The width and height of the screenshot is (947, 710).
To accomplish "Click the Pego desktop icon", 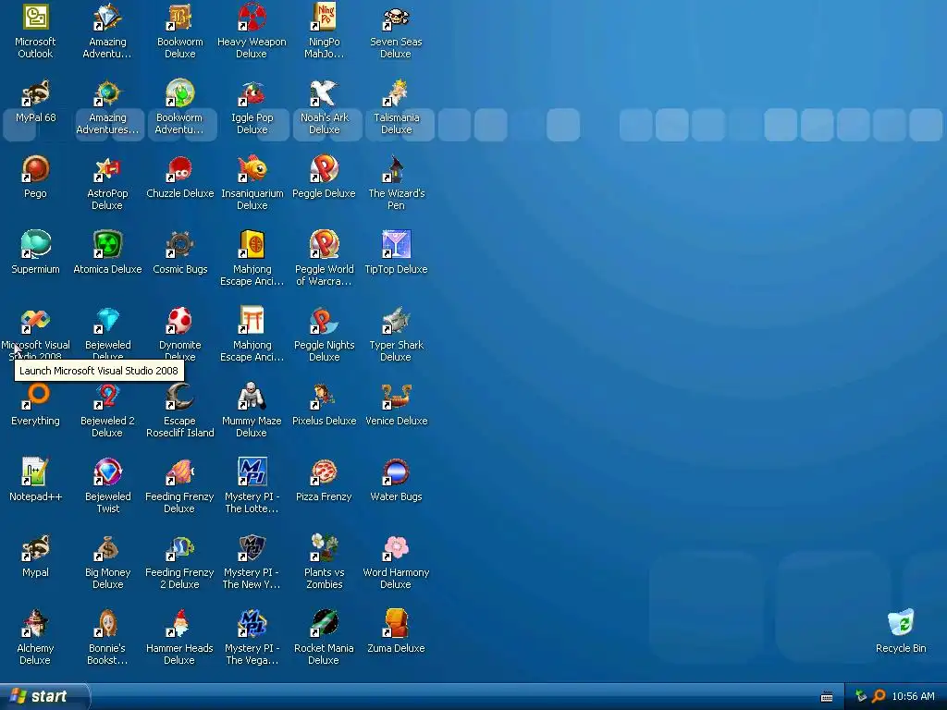I will (x=36, y=169).
